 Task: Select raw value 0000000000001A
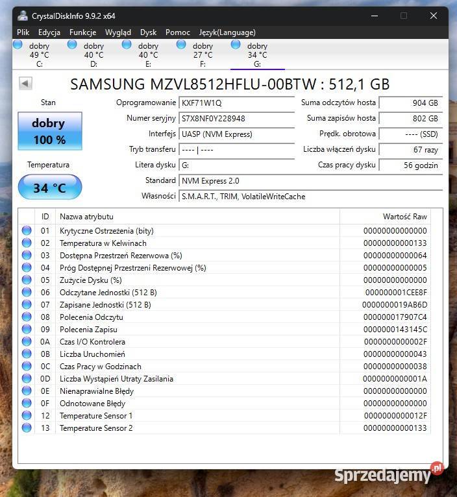pos(395,379)
